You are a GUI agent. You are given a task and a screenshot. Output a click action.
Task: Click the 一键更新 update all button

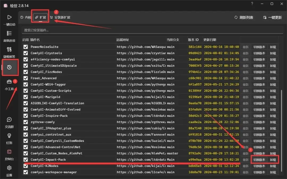click(272, 17)
